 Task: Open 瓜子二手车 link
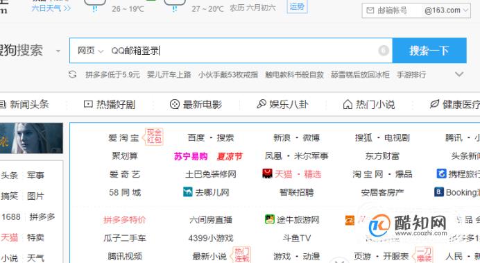pyautogui.click(x=125, y=238)
